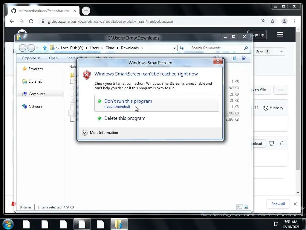Click Explorer back navigation button
The image size is (306, 230).
[x=22, y=48]
